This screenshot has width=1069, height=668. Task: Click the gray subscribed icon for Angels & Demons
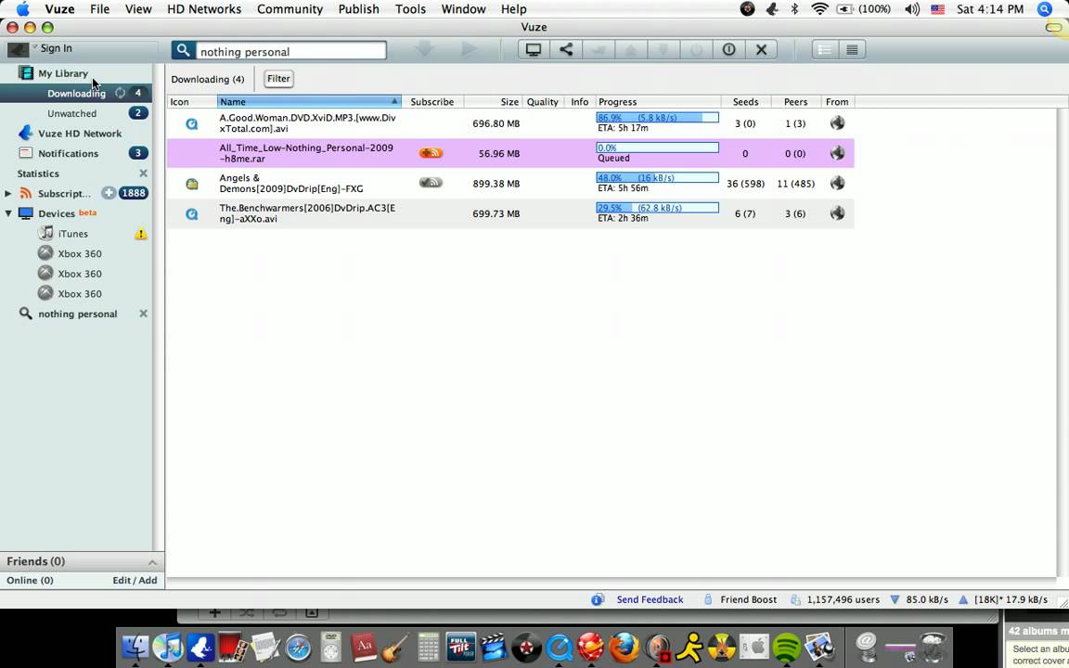point(431,183)
